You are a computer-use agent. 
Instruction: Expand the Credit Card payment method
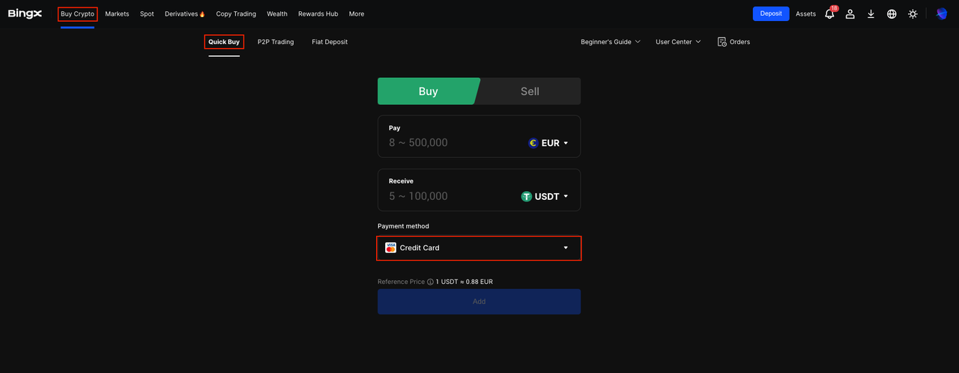pos(479,248)
